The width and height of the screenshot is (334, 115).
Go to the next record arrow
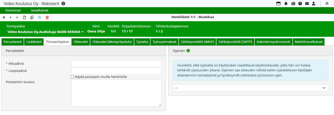tap(17, 17)
